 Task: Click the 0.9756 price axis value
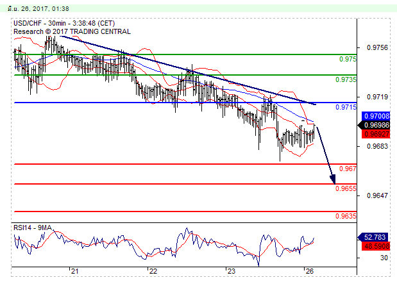377,47
